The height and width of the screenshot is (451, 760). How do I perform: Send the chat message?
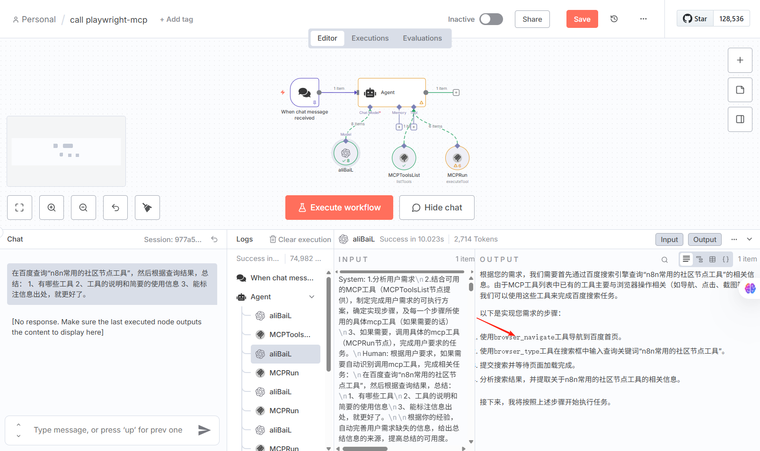[x=204, y=430]
